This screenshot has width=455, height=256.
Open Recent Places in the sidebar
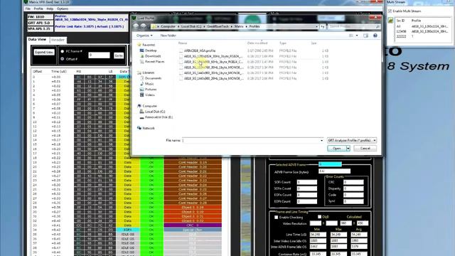tap(154, 62)
